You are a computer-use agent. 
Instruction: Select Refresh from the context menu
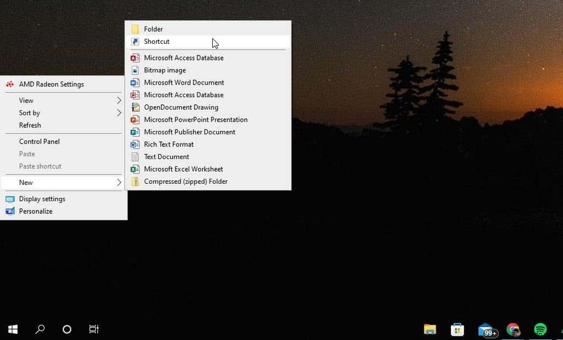tap(30, 125)
